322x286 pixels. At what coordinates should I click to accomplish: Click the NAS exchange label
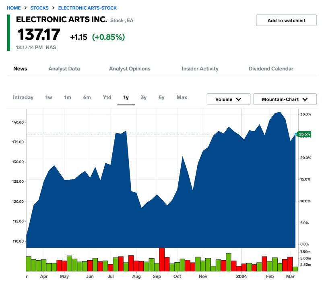(51, 47)
